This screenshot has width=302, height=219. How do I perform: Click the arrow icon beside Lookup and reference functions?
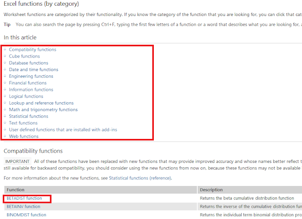(x=5, y=103)
